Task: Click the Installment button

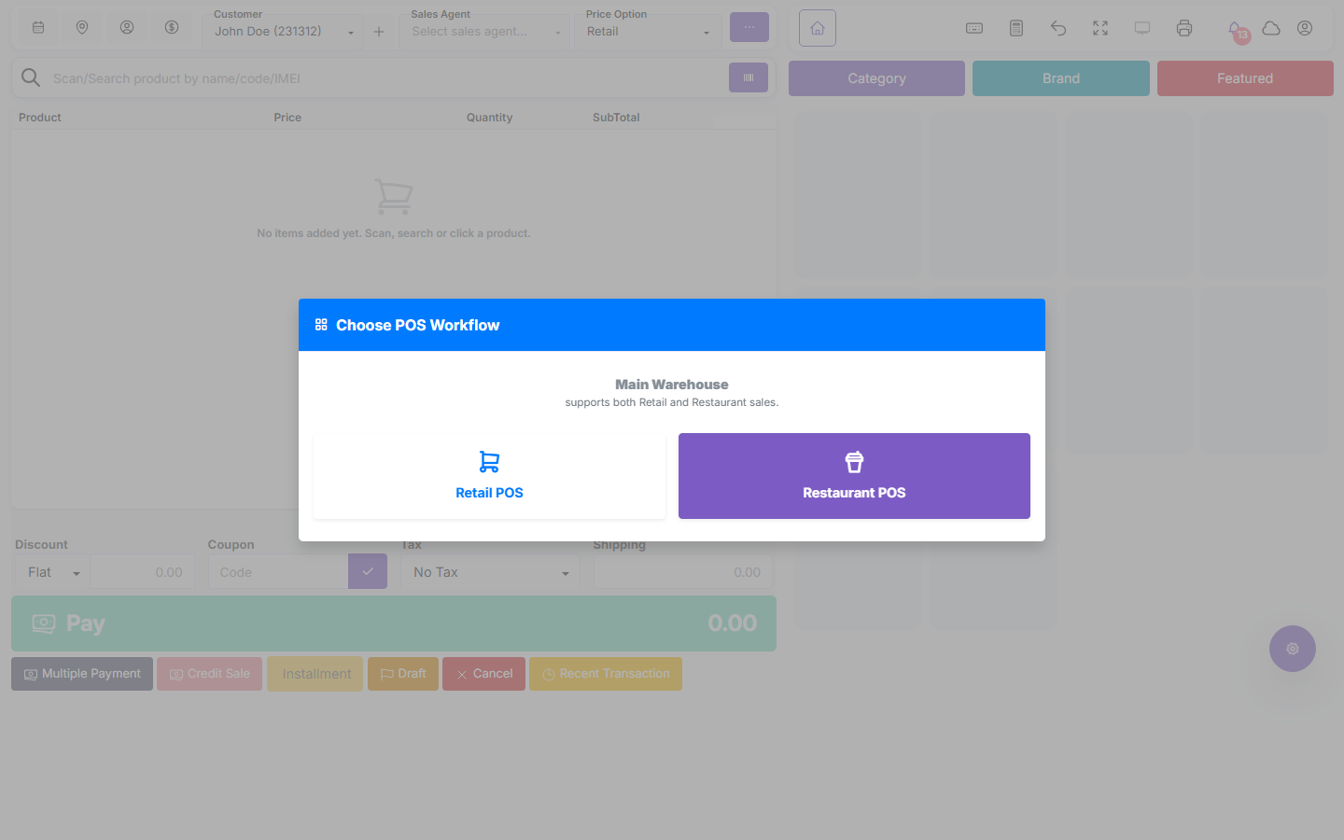Action: (x=315, y=674)
